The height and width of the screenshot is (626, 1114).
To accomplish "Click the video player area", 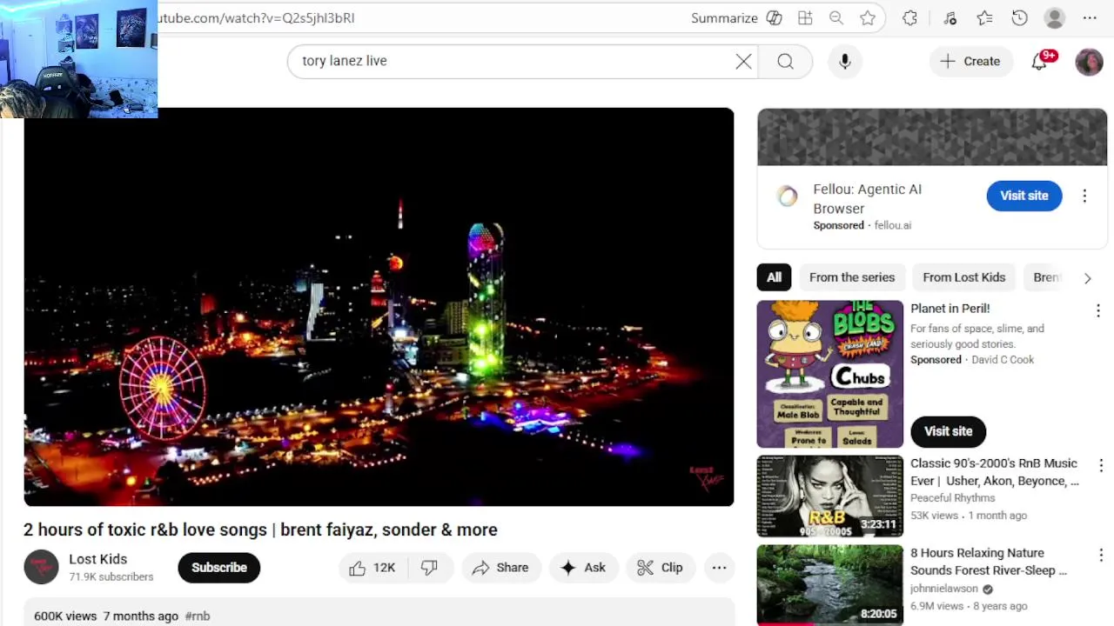I will [x=379, y=307].
